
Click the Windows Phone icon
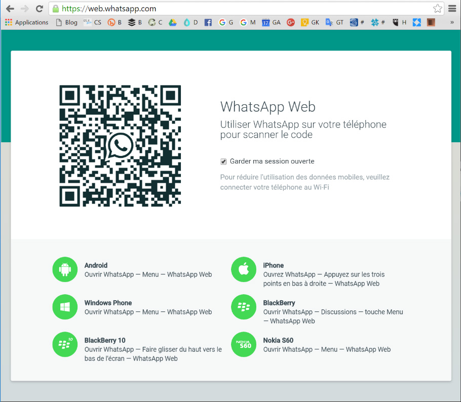(x=65, y=307)
